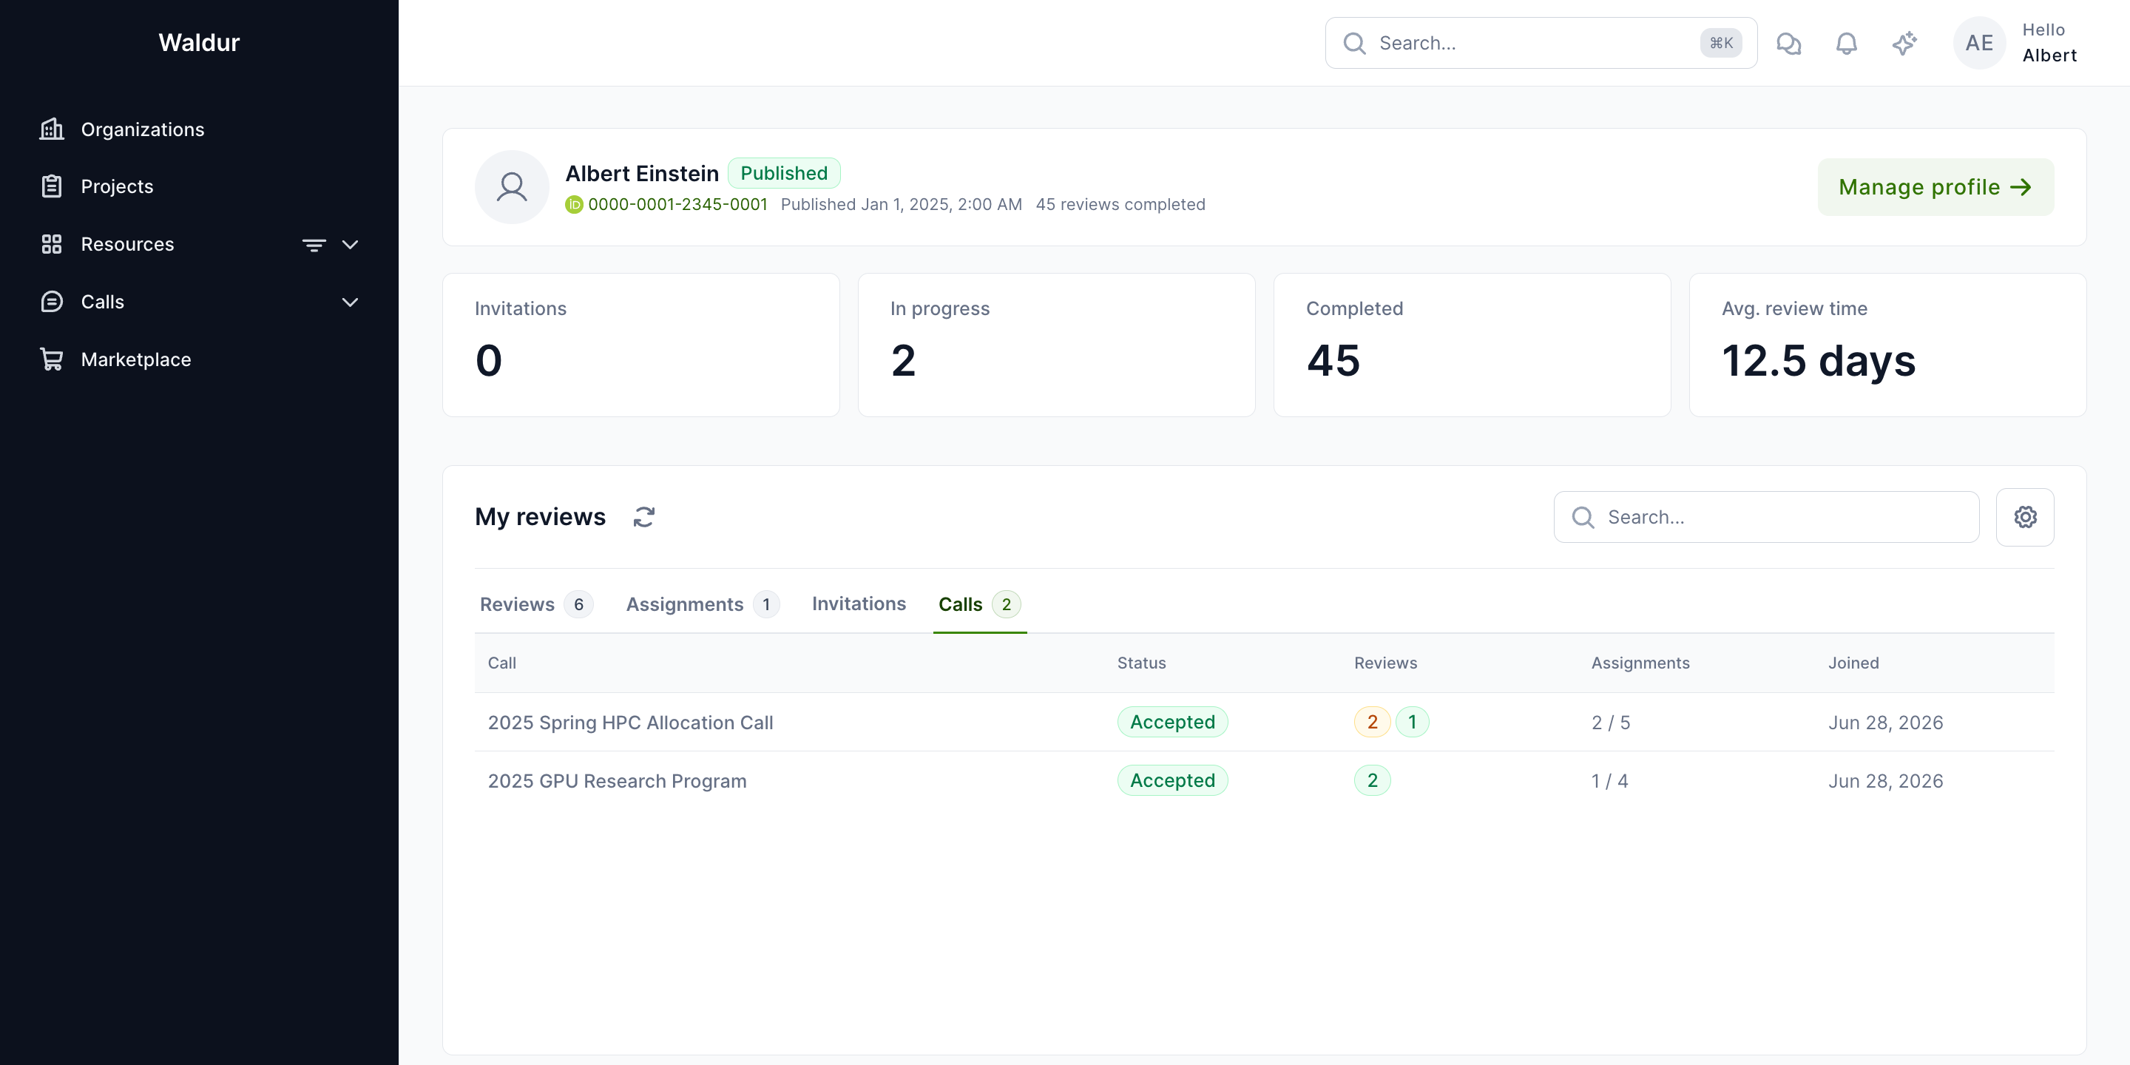The height and width of the screenshot is (1065, 2130).
Task: Click the ORCID iD icon
Action: click(x=574, y=204)
